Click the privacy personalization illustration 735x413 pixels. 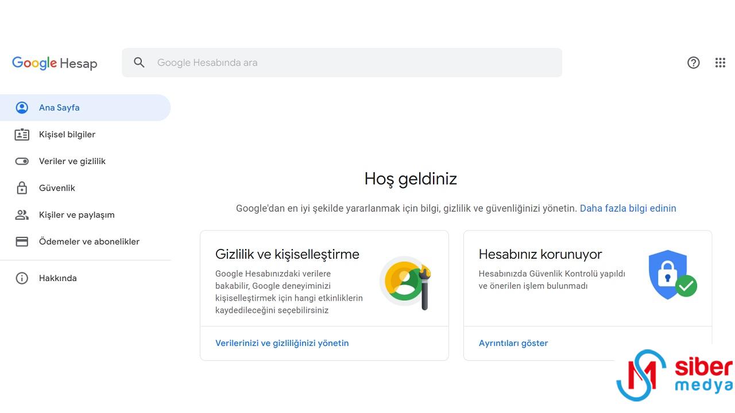click(x=405, y=282)
